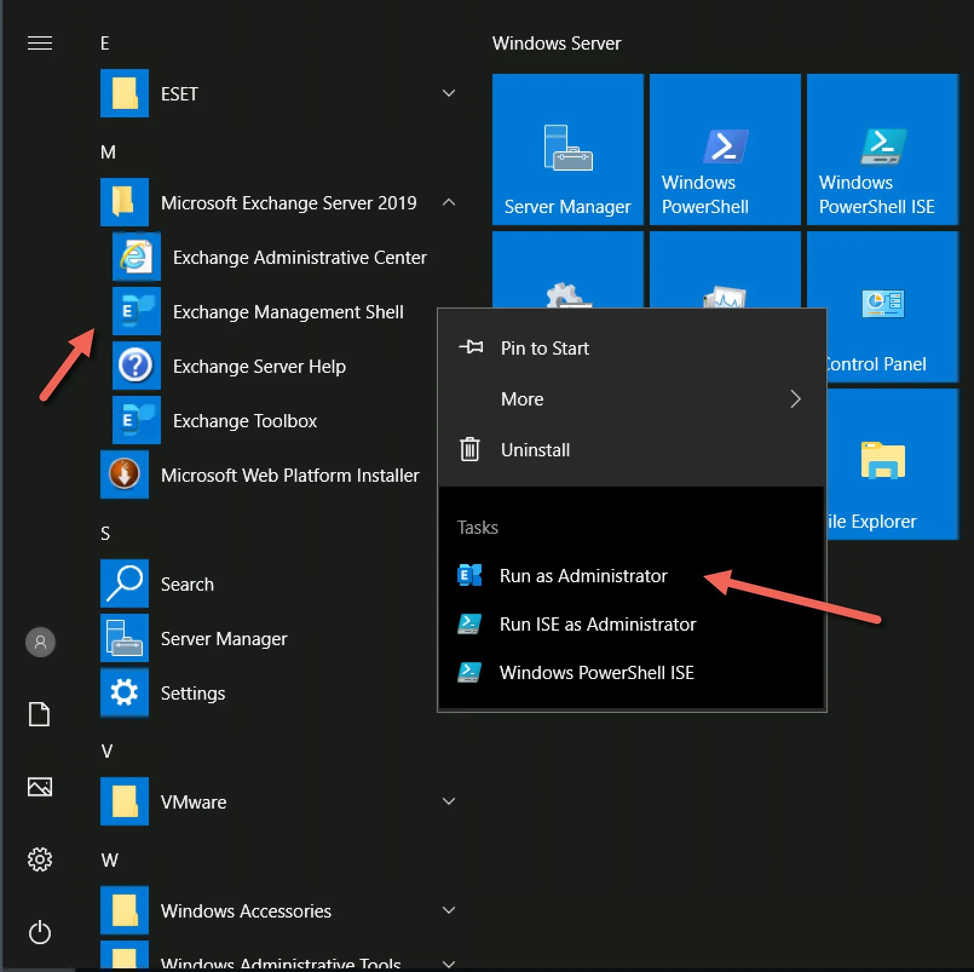Open the Server Manager tile

[567, 149]
